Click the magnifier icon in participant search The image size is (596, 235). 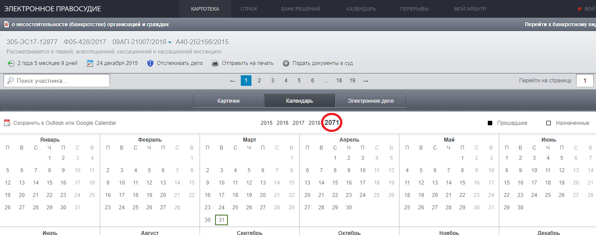click(11, 81)
